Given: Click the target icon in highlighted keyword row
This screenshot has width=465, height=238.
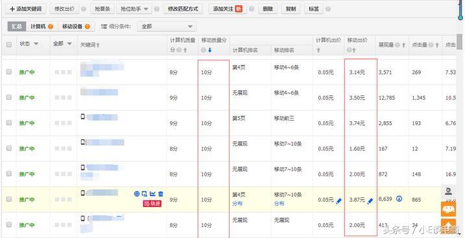Looking at the screenshot, I should (137, 194).
